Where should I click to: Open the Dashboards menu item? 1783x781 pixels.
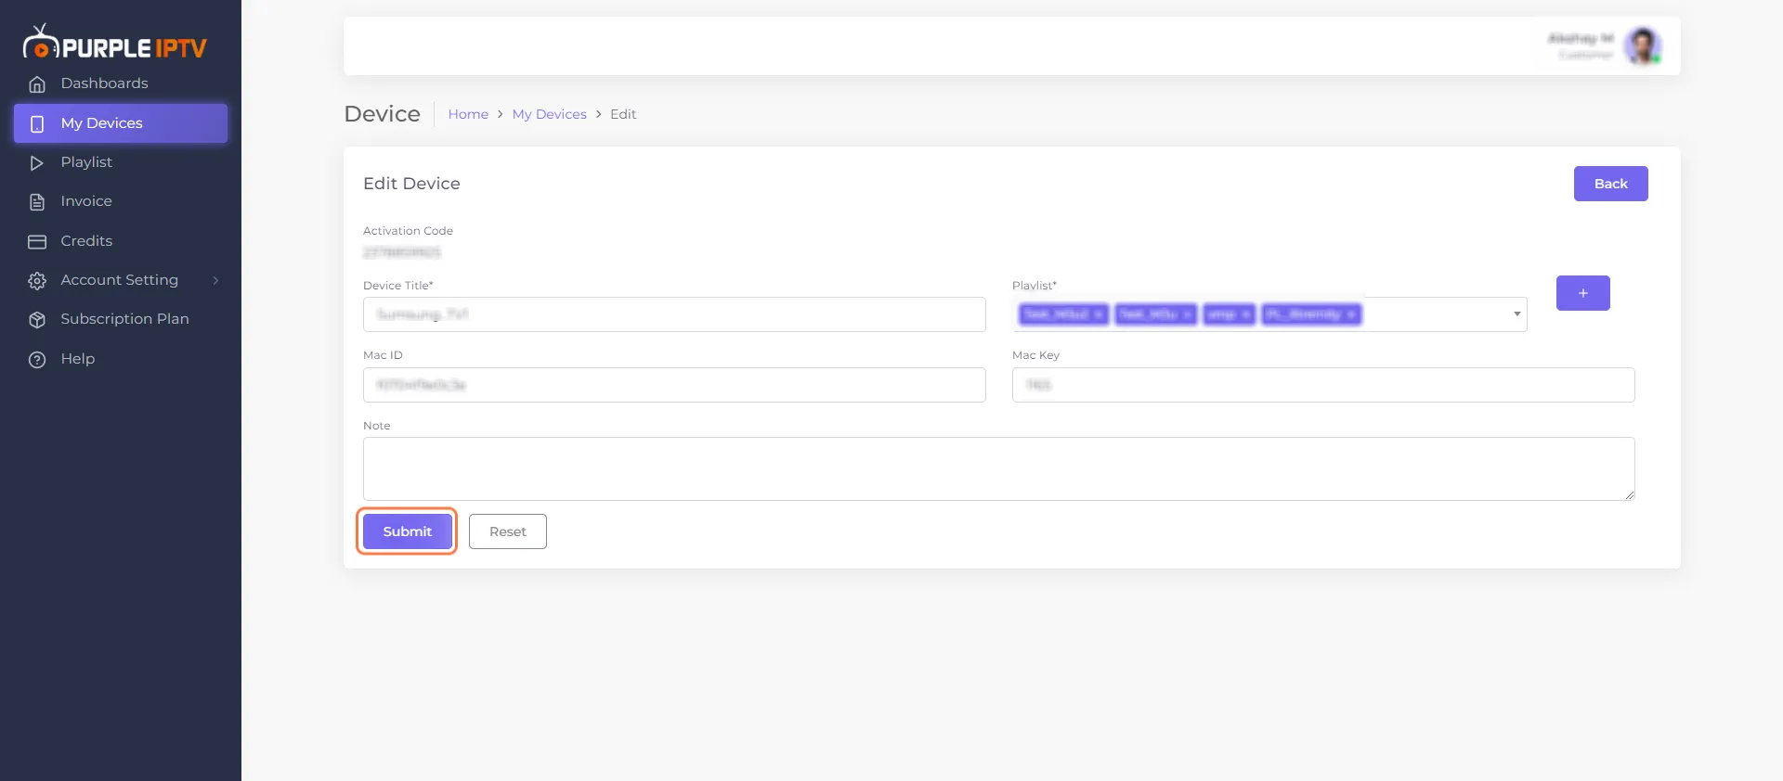pyautogui.click(x=121, y=83)
